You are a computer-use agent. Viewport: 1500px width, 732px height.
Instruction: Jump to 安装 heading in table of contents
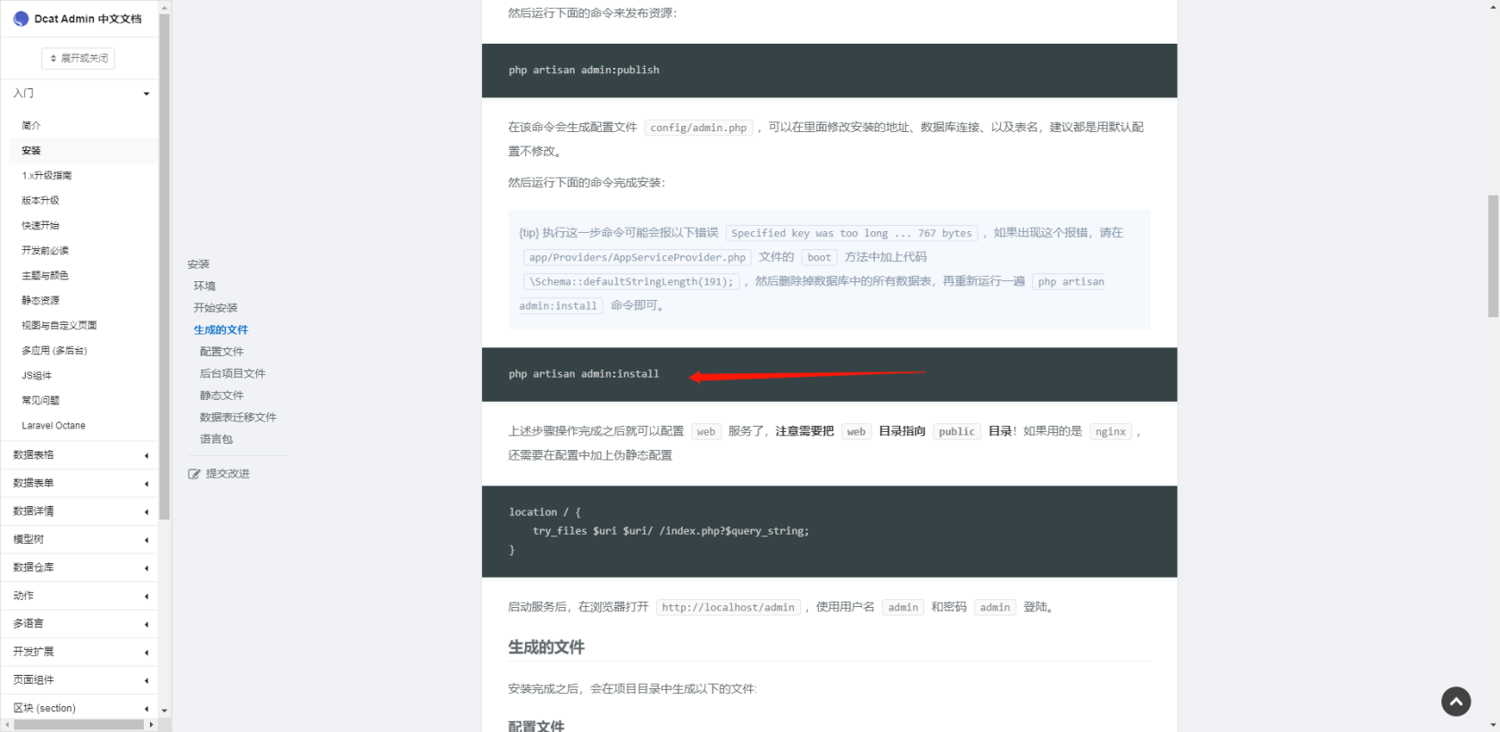pyautogui.click(x=198, y=264)
